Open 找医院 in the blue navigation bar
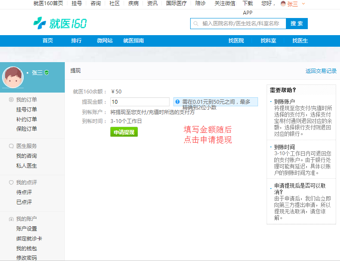Screen dimensions: 340x261 pyautogui.click(x=236, y=41)
